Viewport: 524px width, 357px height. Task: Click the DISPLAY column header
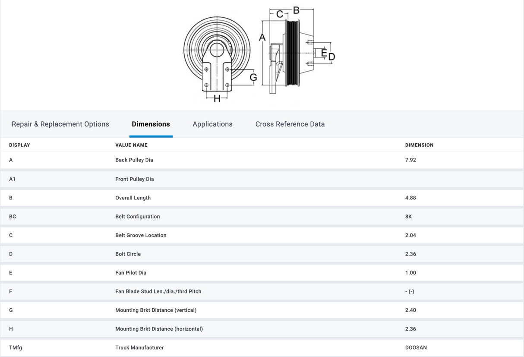tap(19, 145)
